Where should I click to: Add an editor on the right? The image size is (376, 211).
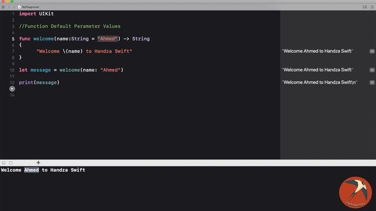tap(372, 7)
